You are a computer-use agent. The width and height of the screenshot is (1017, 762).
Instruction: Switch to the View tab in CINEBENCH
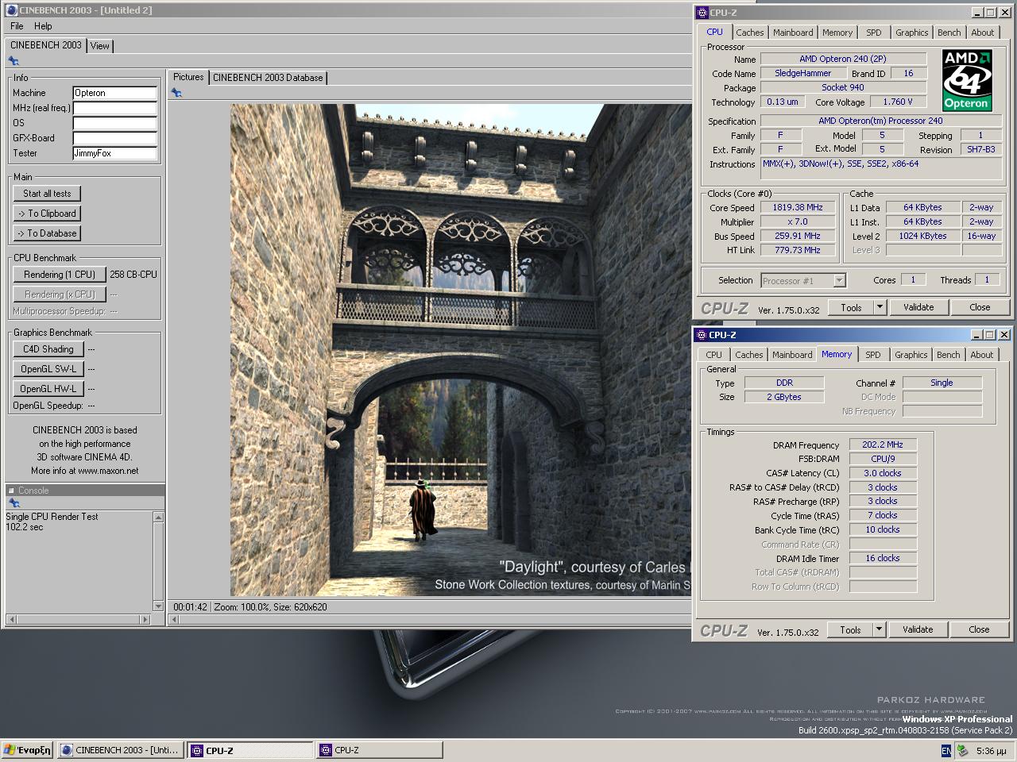(x=100, y=46)
